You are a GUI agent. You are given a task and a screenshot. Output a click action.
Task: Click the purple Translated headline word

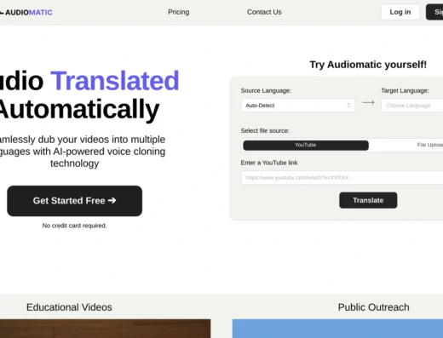115,81
